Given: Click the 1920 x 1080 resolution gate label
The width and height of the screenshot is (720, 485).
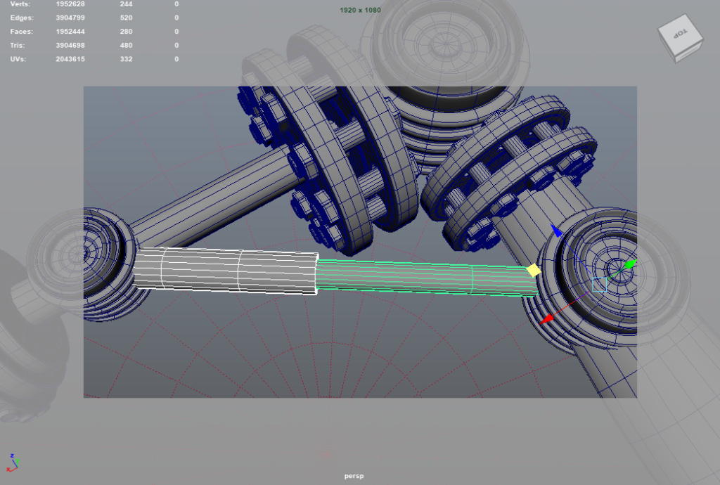Looking at the screenshot, I should (x=360, y=10).
